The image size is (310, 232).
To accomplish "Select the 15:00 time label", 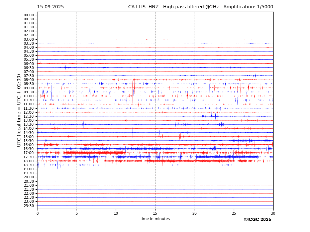I will pyautogui.click(x=29, y=137).
